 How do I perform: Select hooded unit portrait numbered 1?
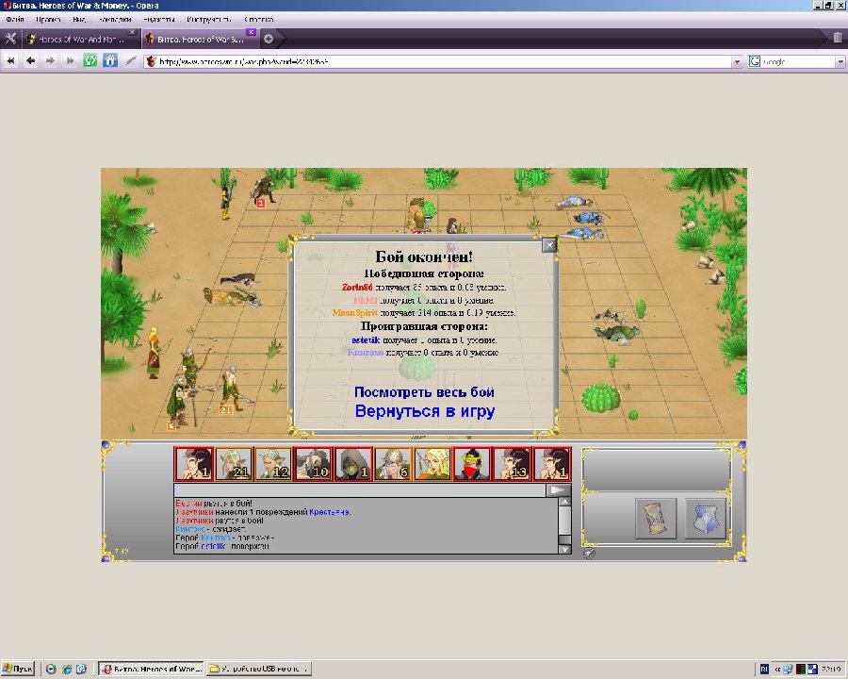tap(353, 463)
